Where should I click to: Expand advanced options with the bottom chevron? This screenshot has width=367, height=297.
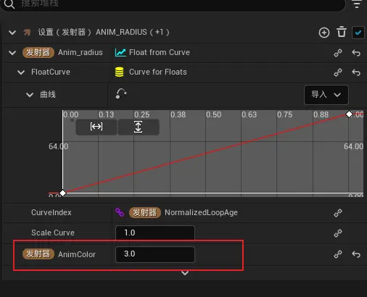click(x=185, y=273)
